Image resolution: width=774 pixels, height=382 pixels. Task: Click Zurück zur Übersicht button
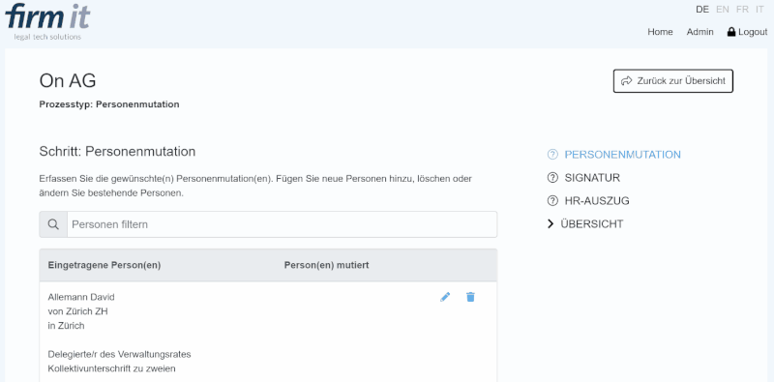[x=673, y=81]
